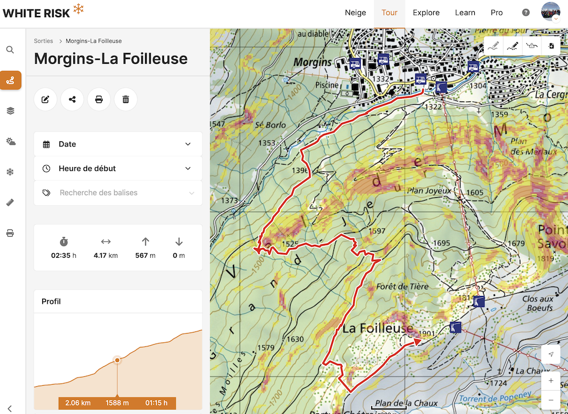Viewport: 568px width, 414px height.
Task: Import a route file to map
Action: (551, 47)
